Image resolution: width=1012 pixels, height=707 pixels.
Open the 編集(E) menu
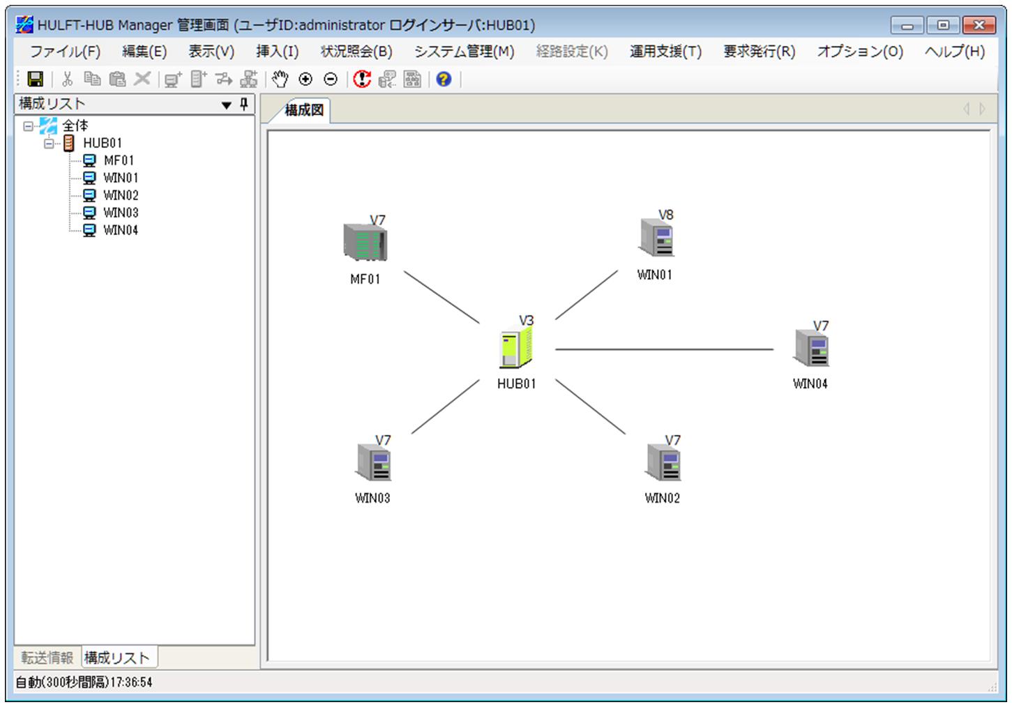coord(144,52)
